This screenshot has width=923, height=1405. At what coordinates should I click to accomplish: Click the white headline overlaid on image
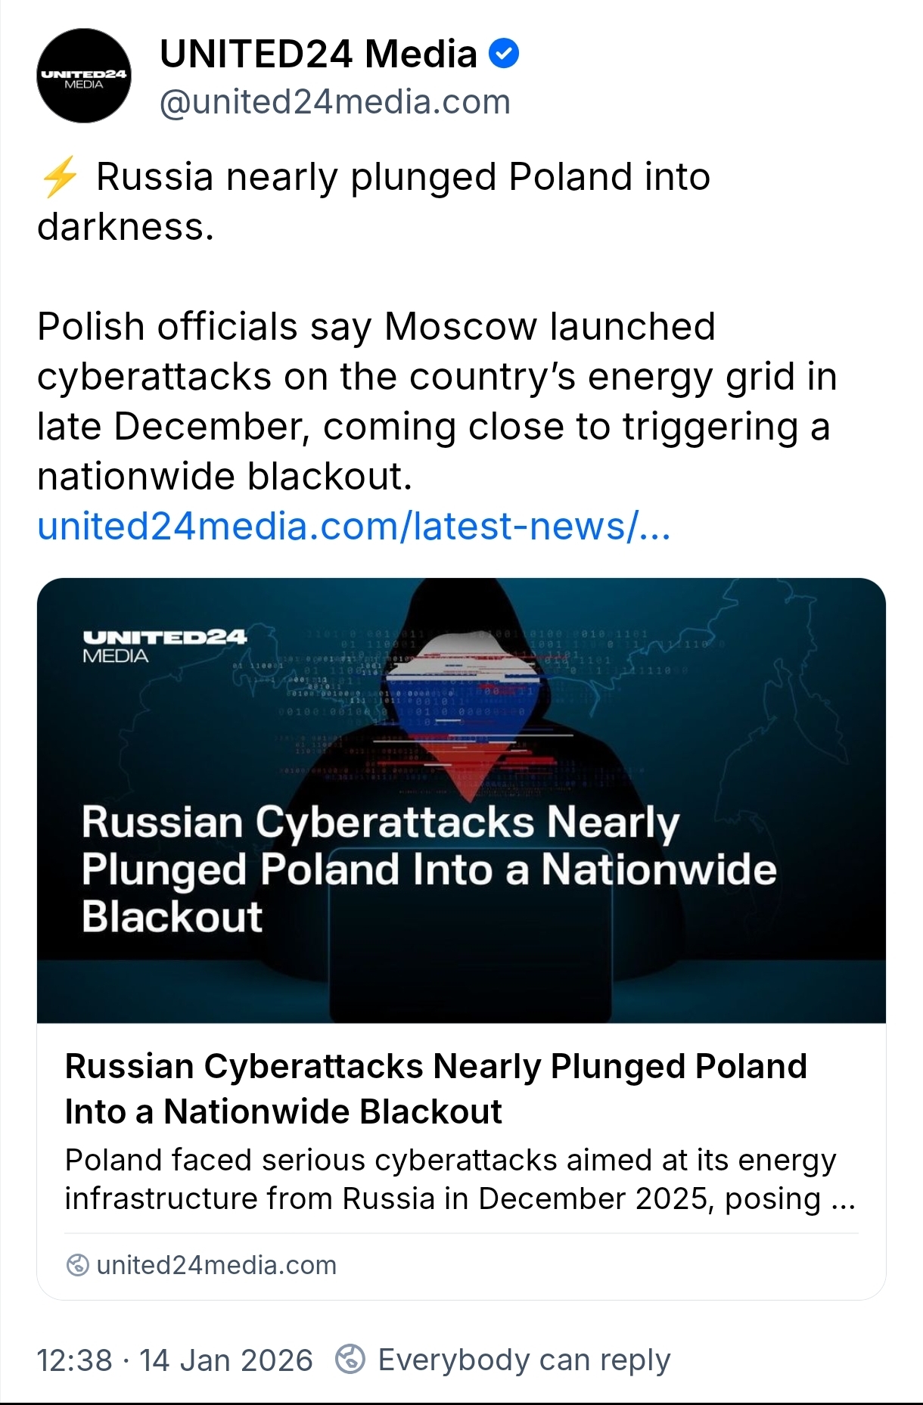pyautogui.click(x=427, y=869)
